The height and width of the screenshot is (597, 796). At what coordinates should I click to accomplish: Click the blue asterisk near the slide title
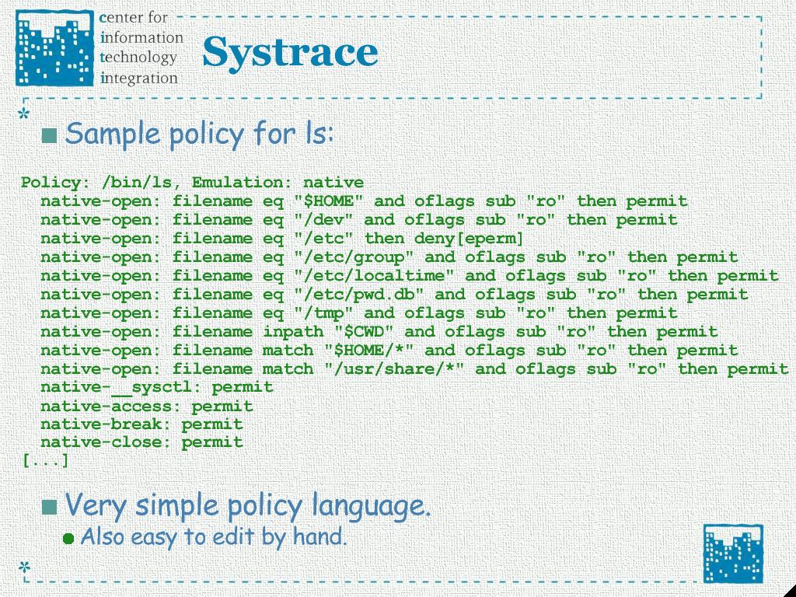click(x=24, y=116)
